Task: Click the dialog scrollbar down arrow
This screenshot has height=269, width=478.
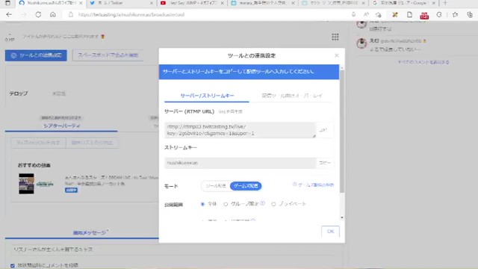Action: coord(342,217)
